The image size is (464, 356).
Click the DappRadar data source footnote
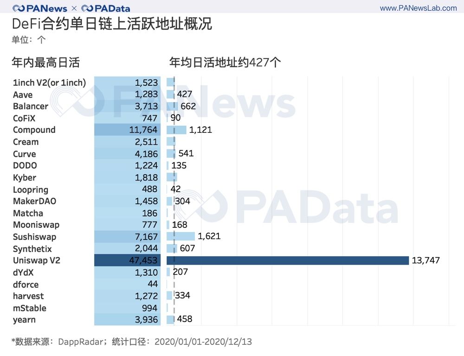click(132, 342)
